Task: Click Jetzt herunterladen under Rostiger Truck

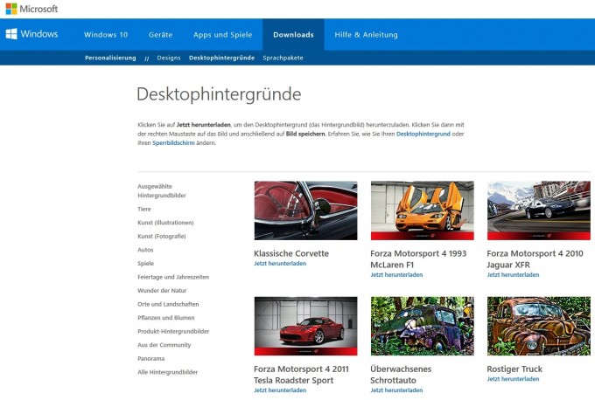Action: point(513,379)
